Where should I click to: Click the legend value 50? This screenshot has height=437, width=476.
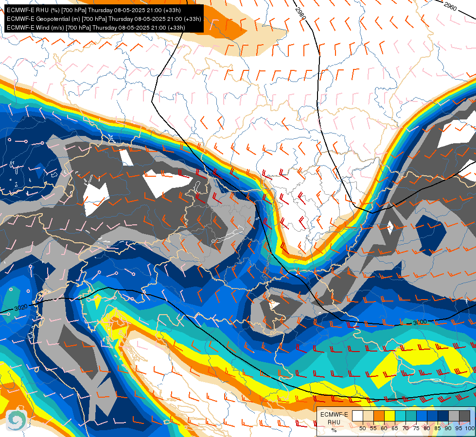[362, 428]
